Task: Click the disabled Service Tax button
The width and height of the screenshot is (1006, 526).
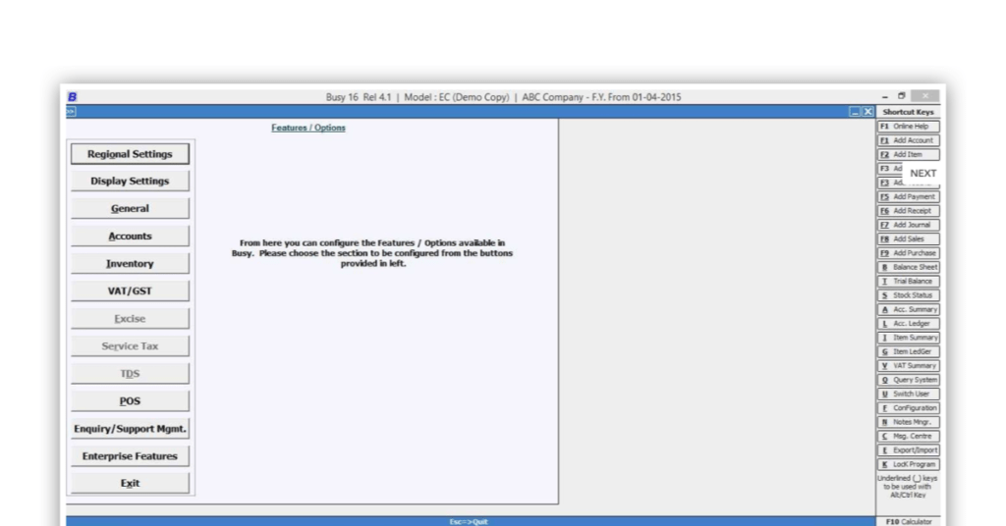Action: 130,346
